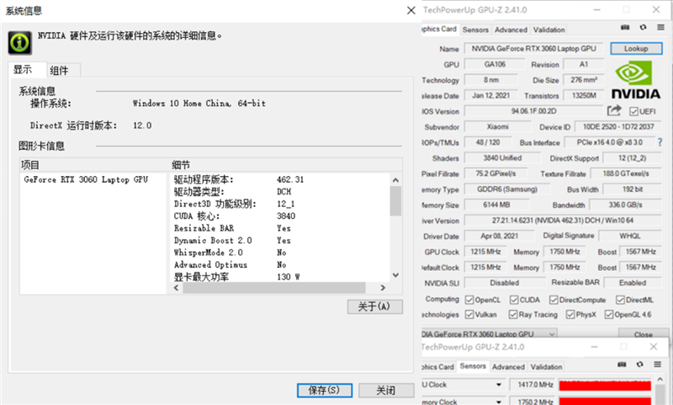Toggle the OpenGL 4.6 checkbox
Image resolution: width=673 pixels, height=405 pixels.
pyautogui.click(x=609, y=315)
